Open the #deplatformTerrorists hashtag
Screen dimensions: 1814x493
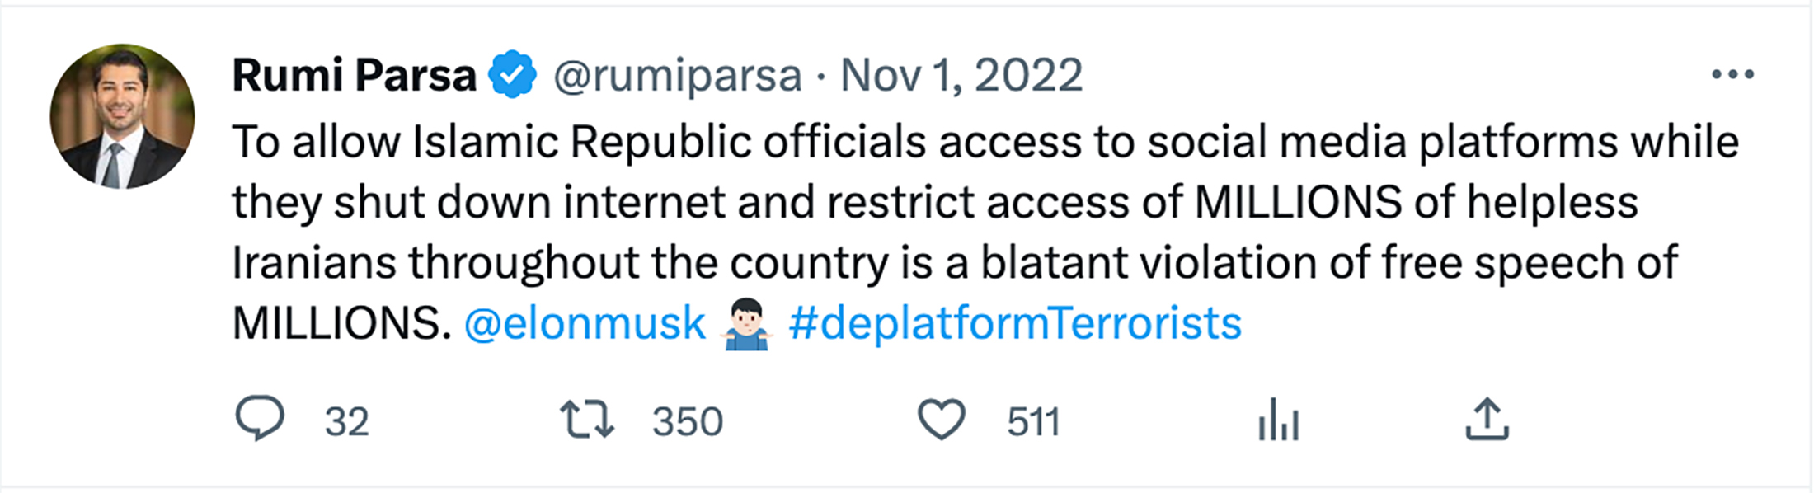click(1015, 323)
